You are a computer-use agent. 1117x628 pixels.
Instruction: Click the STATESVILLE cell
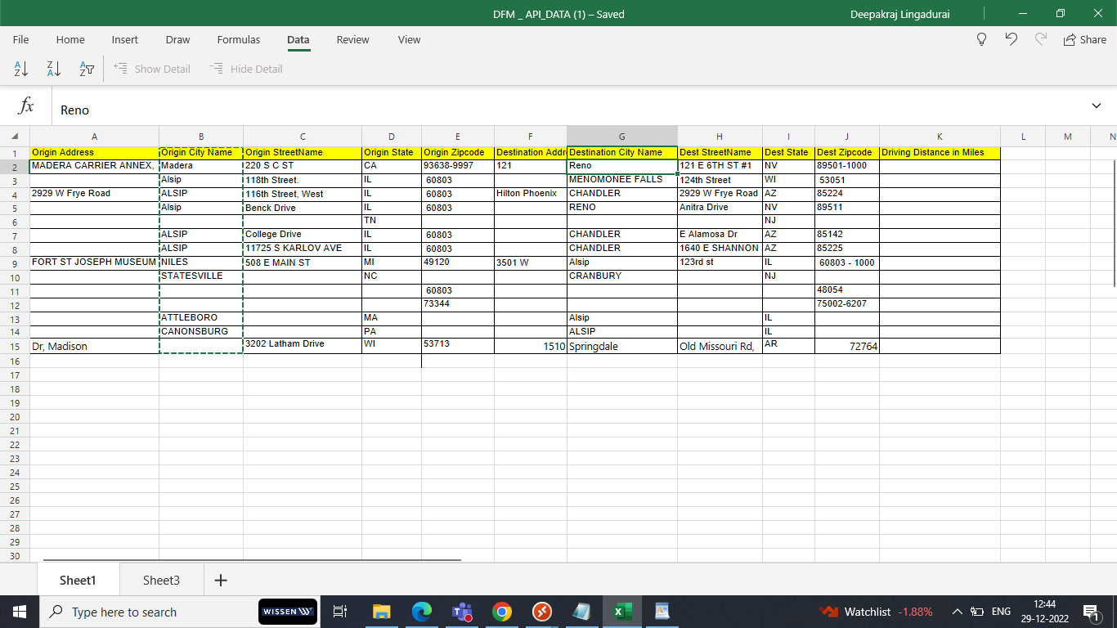201,276
